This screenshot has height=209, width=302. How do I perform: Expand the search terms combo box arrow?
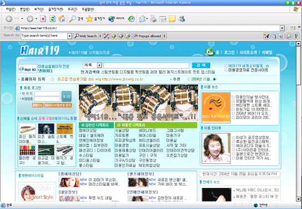pyautogui.click(x=69, y=36)
